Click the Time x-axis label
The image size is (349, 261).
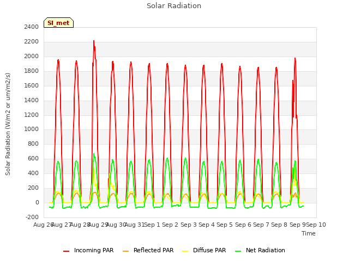tap(309, 233)
